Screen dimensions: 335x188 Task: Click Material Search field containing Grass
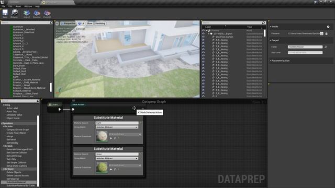pos(117,154)
